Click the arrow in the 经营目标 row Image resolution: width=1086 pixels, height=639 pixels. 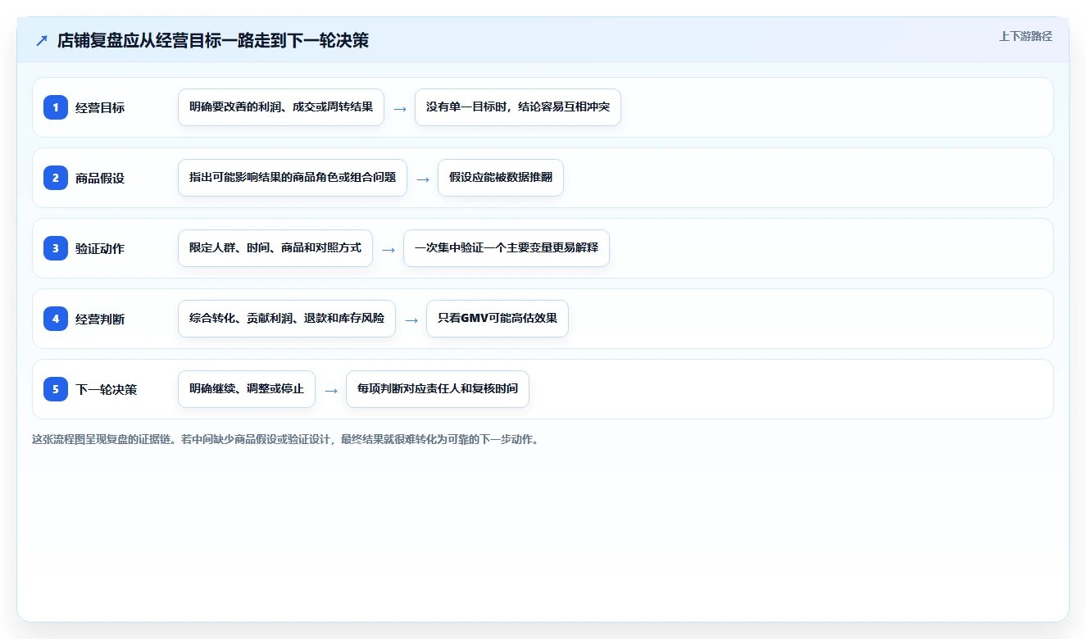click(x=400, y=108)
